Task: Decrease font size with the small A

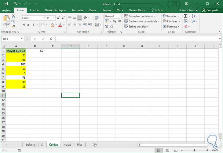Action: click(63, 18)
